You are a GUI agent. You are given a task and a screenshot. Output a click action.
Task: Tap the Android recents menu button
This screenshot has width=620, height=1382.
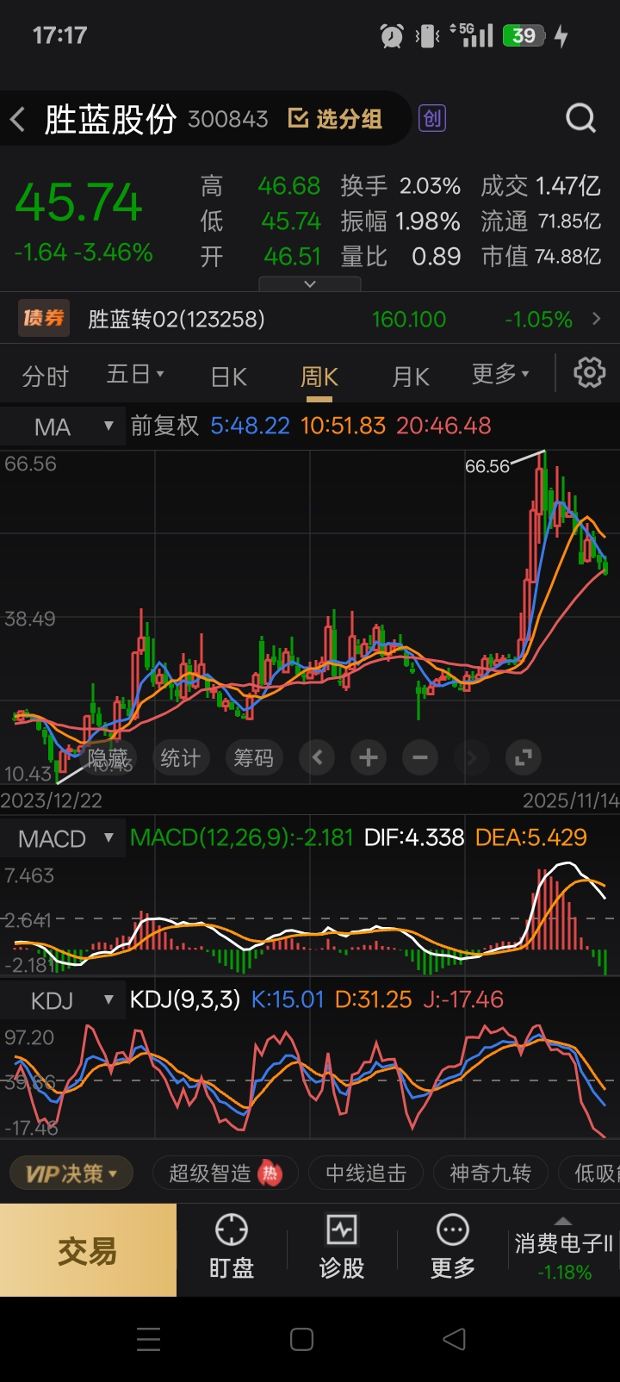pos(149,1339)
